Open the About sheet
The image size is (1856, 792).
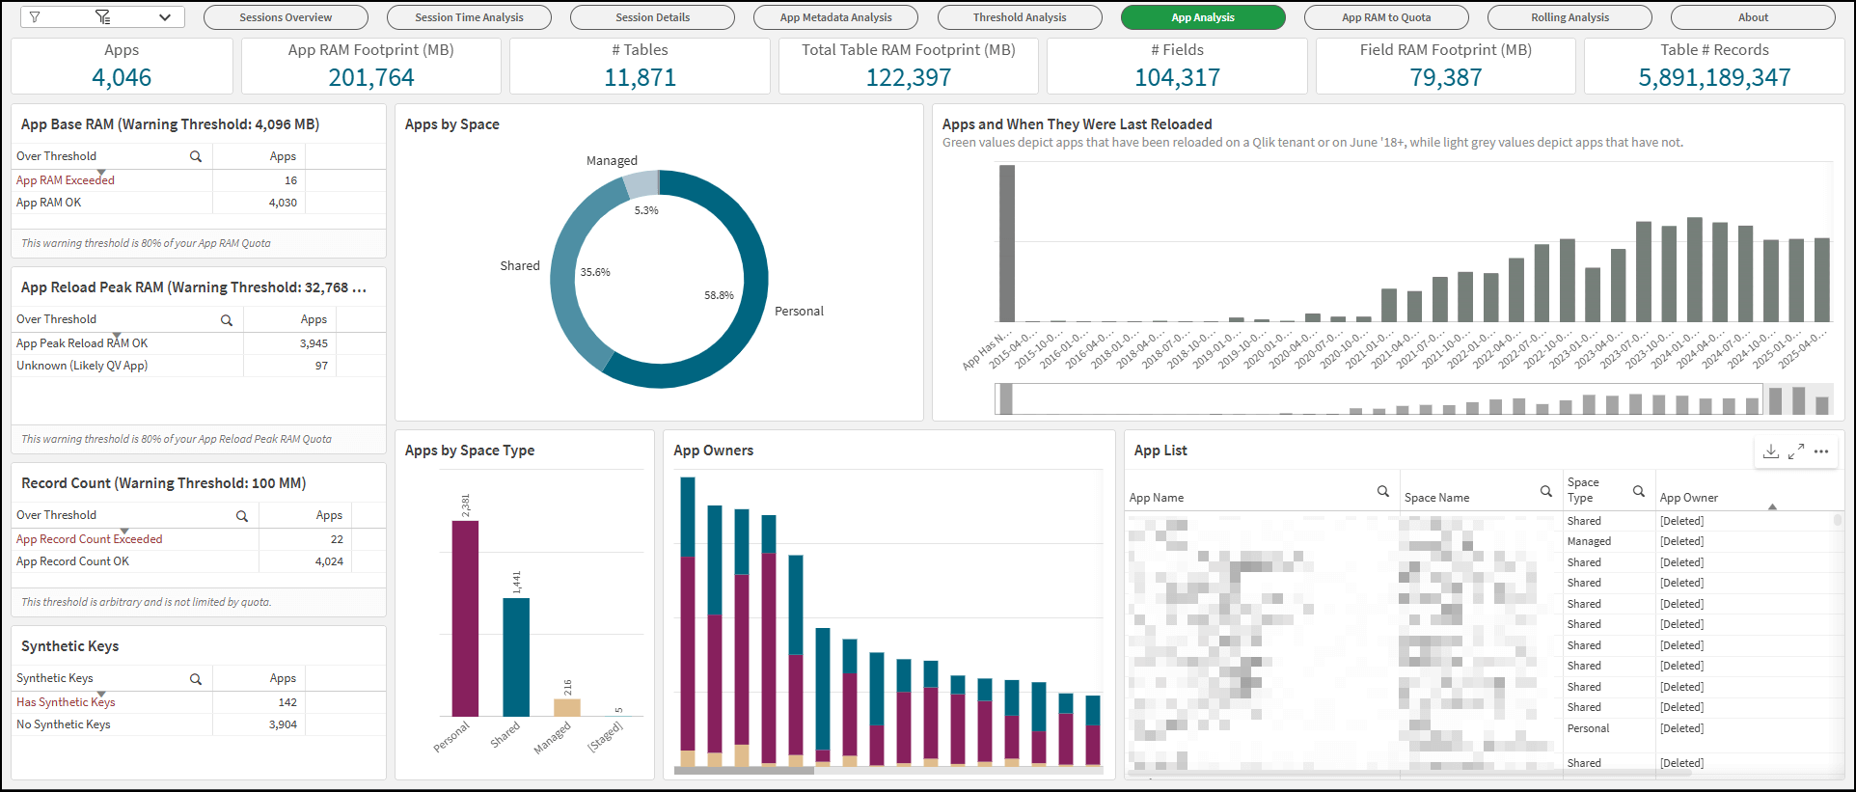(1752, 17)
